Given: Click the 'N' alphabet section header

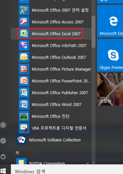Looking at the screenshot, I should 17,153.
